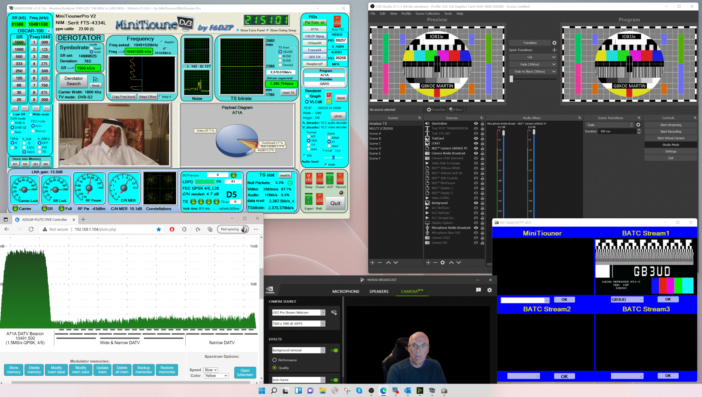Uncheck the mute checkbox under Audio level
The width and height of the screenshot is (702, 397).
[326, 164]
